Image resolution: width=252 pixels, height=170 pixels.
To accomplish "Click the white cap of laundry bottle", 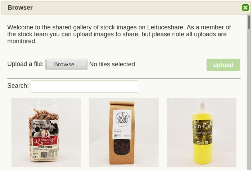I will pos(202,107).
